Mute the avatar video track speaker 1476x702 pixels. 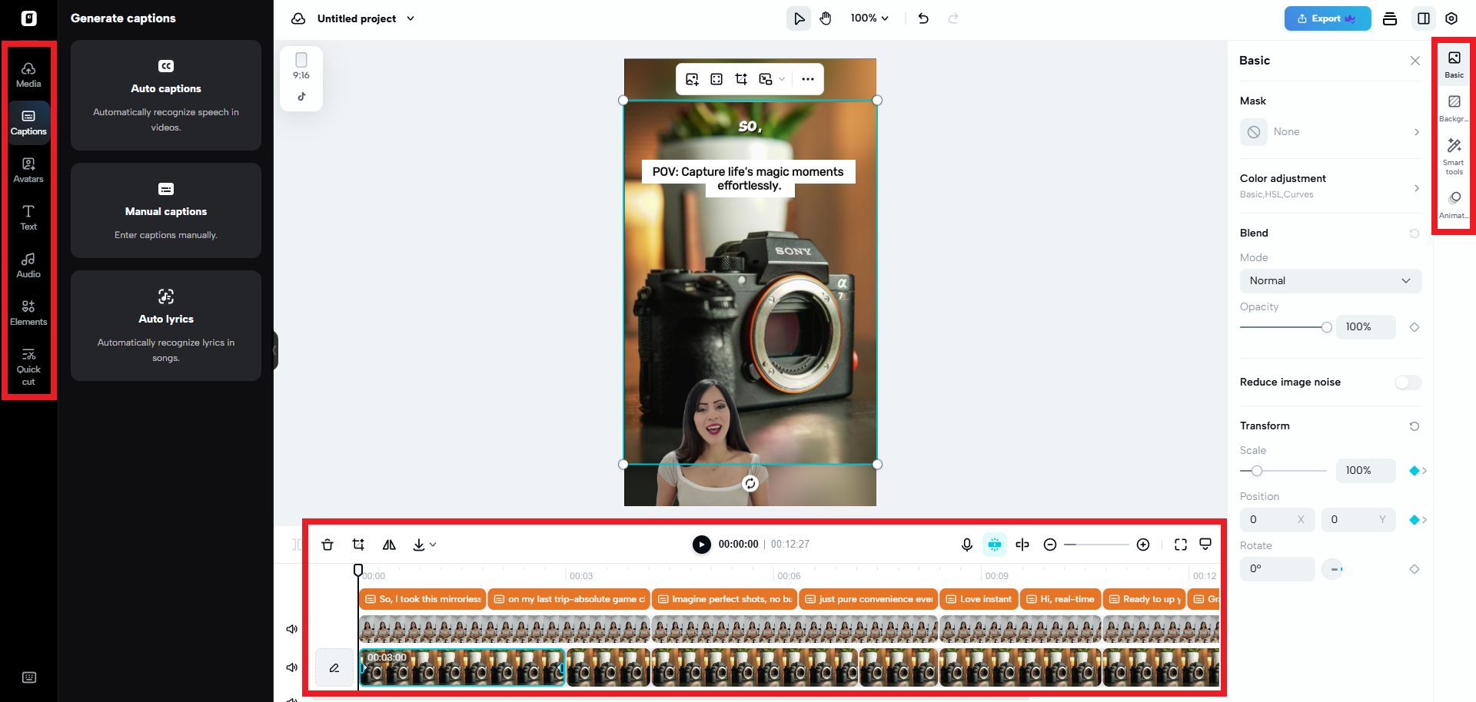click(x=292, y=629)
